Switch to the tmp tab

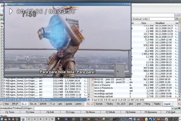pos(7,104)
